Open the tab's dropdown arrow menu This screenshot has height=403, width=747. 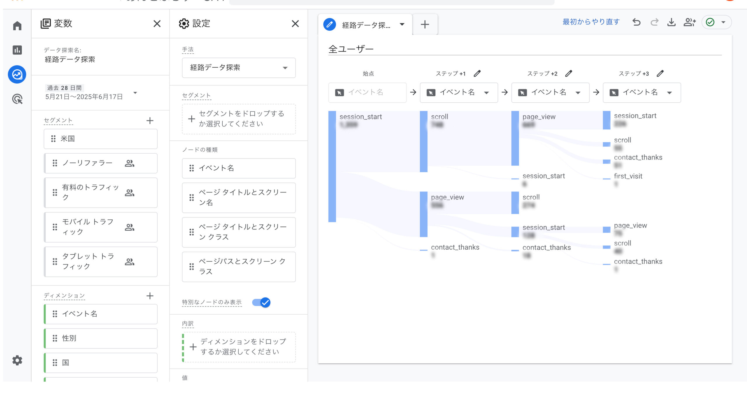[402, 24]
